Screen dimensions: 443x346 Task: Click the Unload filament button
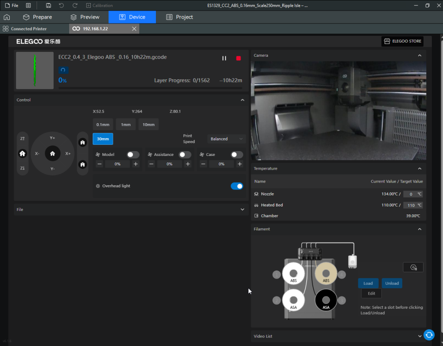[x=392, y=283]
